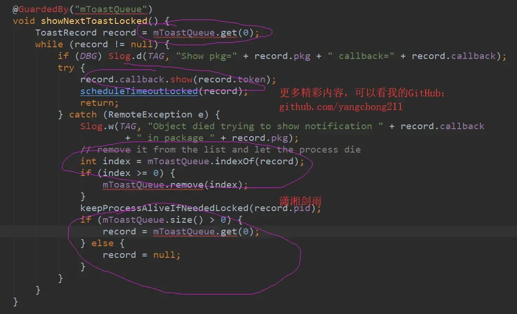Open the scheduleTimeoutLocked method link
Viewport: 517px width, 314px height.
pyautogui.click(x=139, y=91)
